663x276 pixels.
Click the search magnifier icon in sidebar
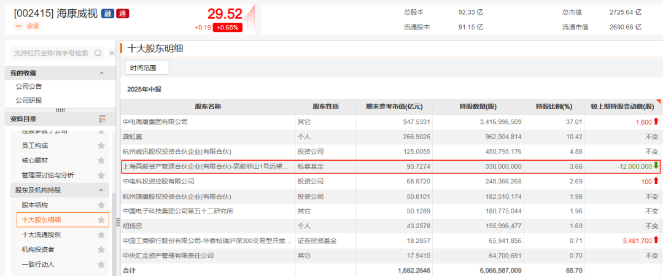tap(98, 53)
